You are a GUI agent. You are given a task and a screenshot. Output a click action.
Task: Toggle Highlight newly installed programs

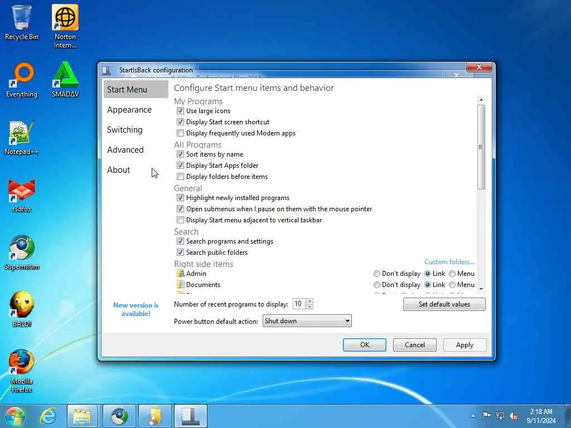[180, 198]
